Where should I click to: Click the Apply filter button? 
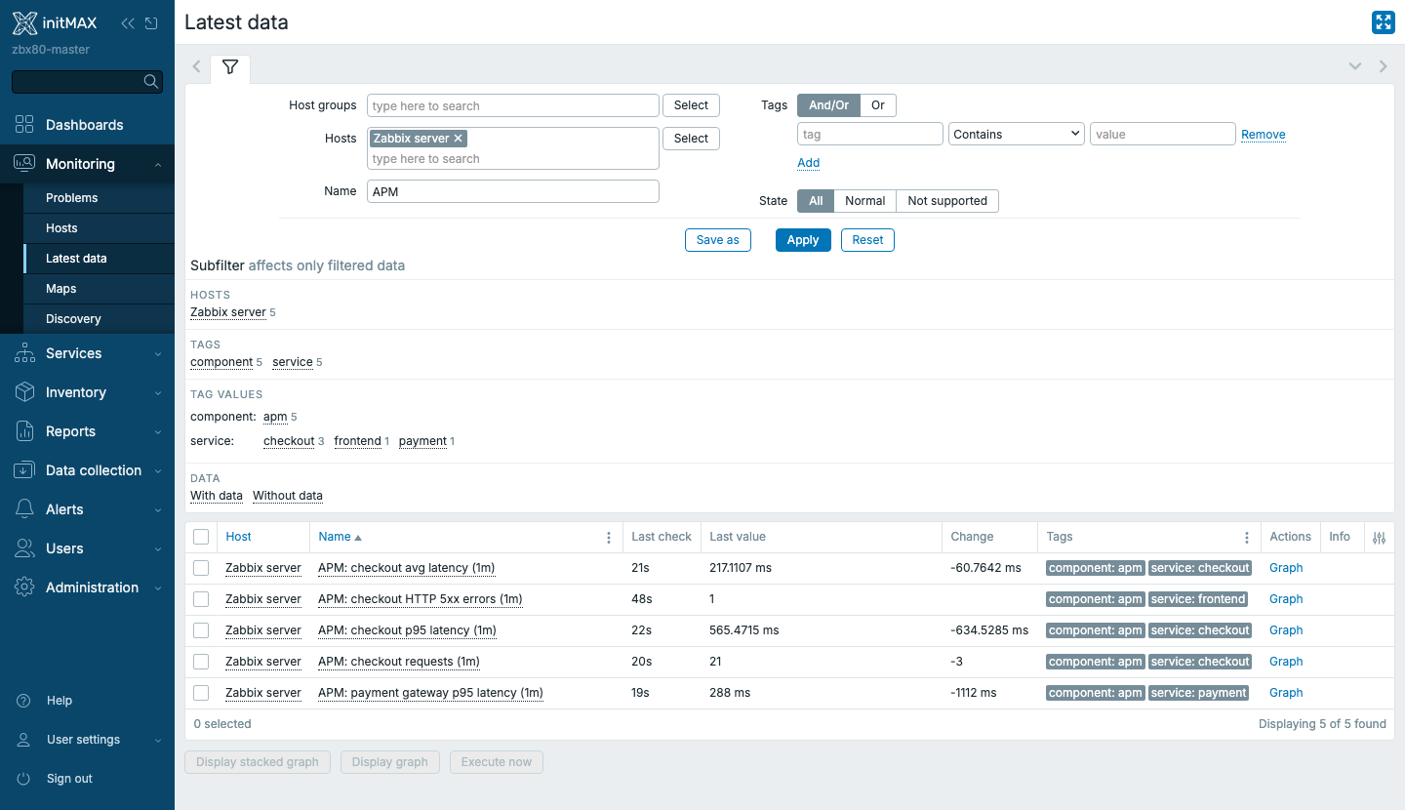point(803,240)
